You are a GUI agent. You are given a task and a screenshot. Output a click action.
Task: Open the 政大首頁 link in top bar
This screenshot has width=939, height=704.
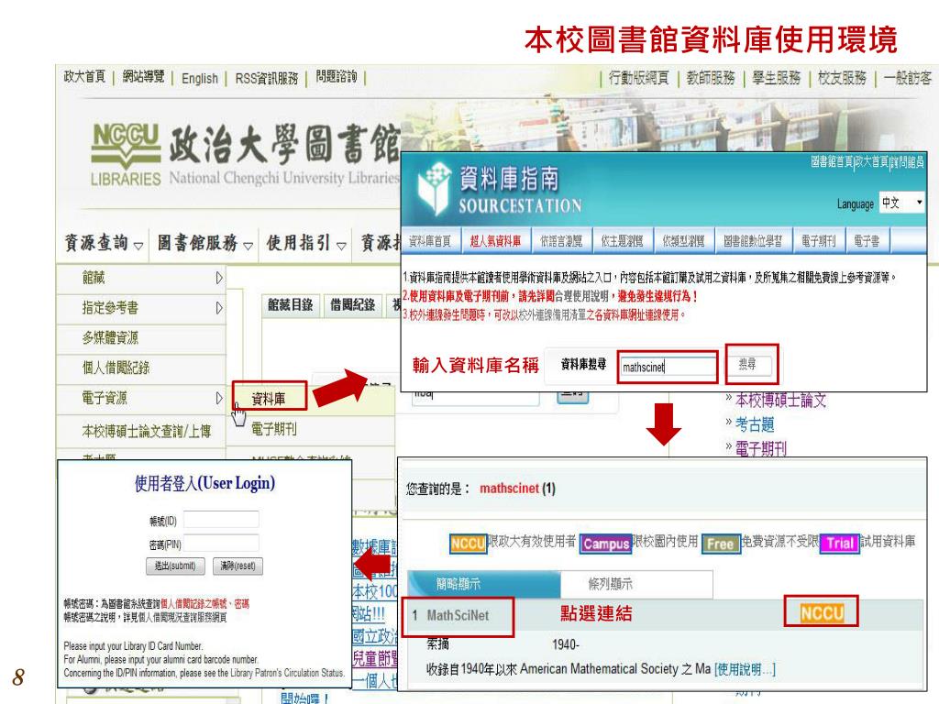(x=84, y=77)
